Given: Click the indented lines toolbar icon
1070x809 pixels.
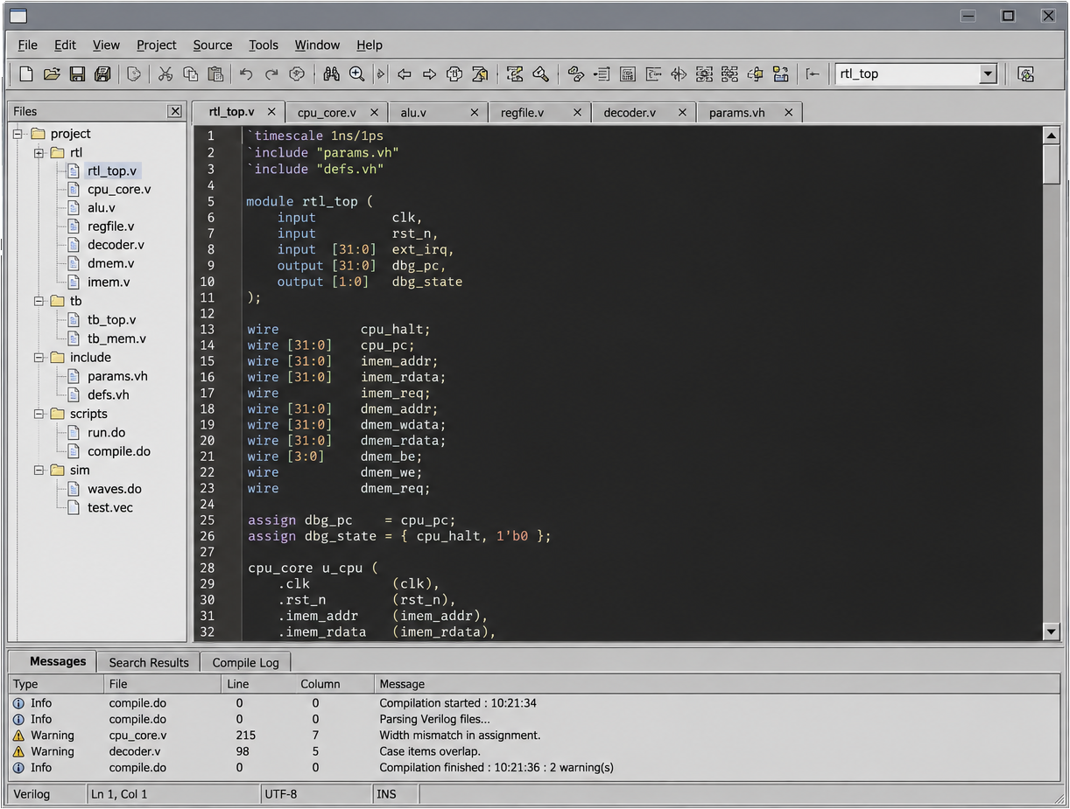Looking at the screenshot, I should click(602, 74).
